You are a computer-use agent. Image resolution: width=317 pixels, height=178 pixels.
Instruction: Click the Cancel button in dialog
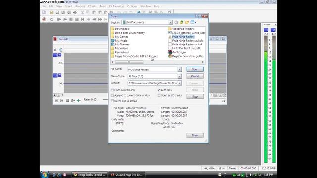click(x=195, y=76)
